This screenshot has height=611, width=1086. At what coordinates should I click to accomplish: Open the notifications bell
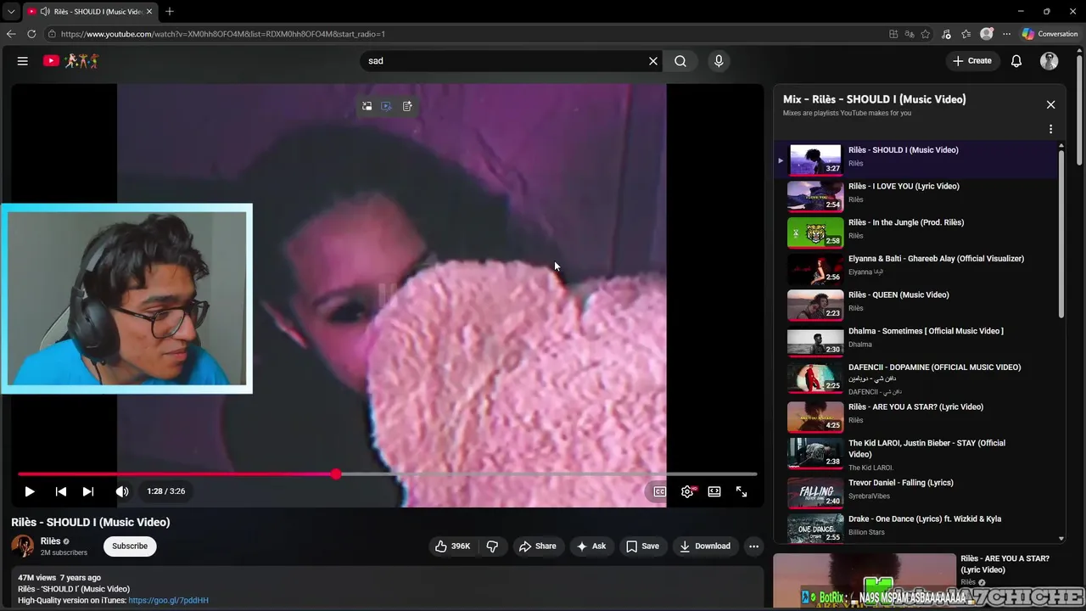1016,61
